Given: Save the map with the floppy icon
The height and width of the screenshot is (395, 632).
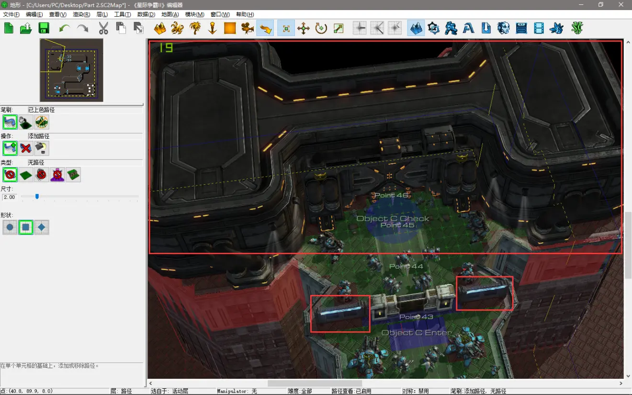Looking at the screenshot, I should tap(44, 28).
